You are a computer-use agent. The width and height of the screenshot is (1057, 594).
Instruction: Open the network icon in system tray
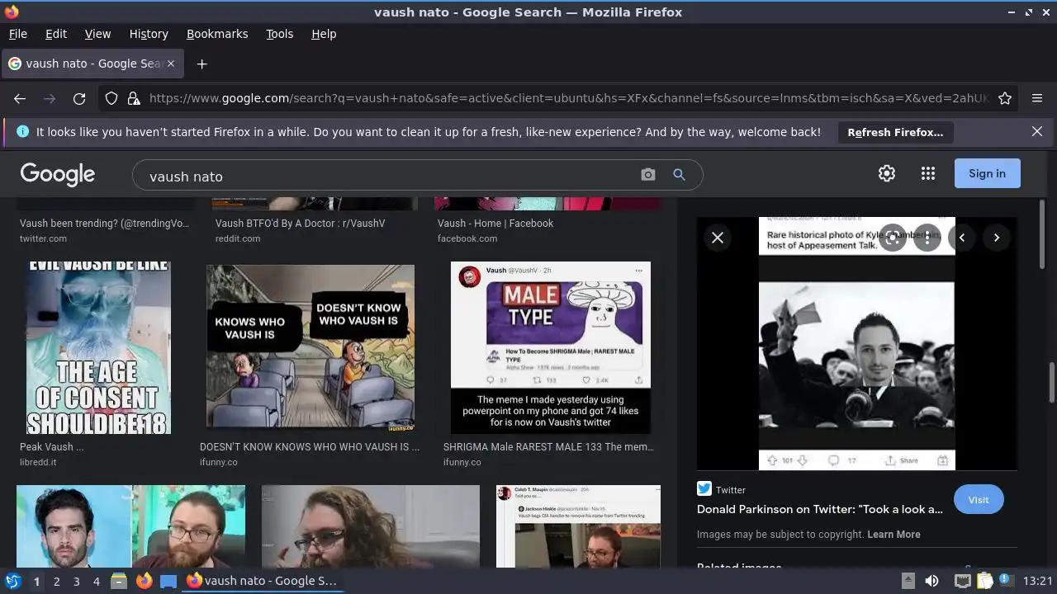click(x=962, y=581)
